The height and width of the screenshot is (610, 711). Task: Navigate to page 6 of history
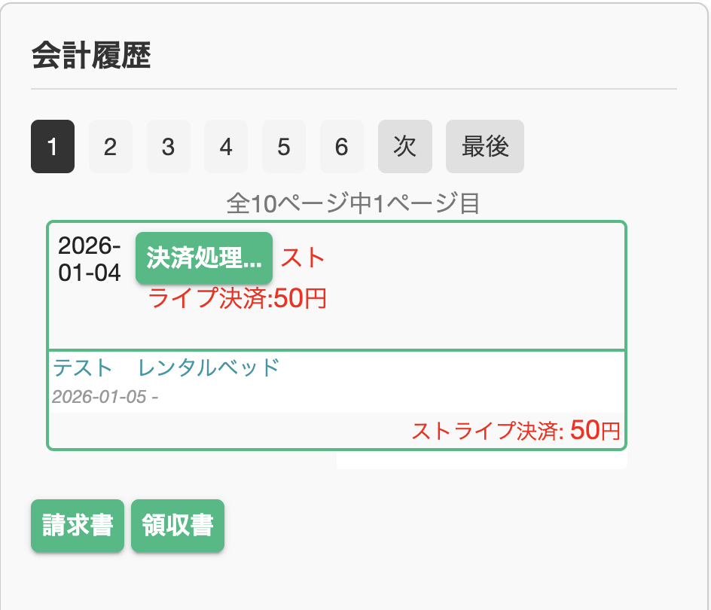pos(342,147)
